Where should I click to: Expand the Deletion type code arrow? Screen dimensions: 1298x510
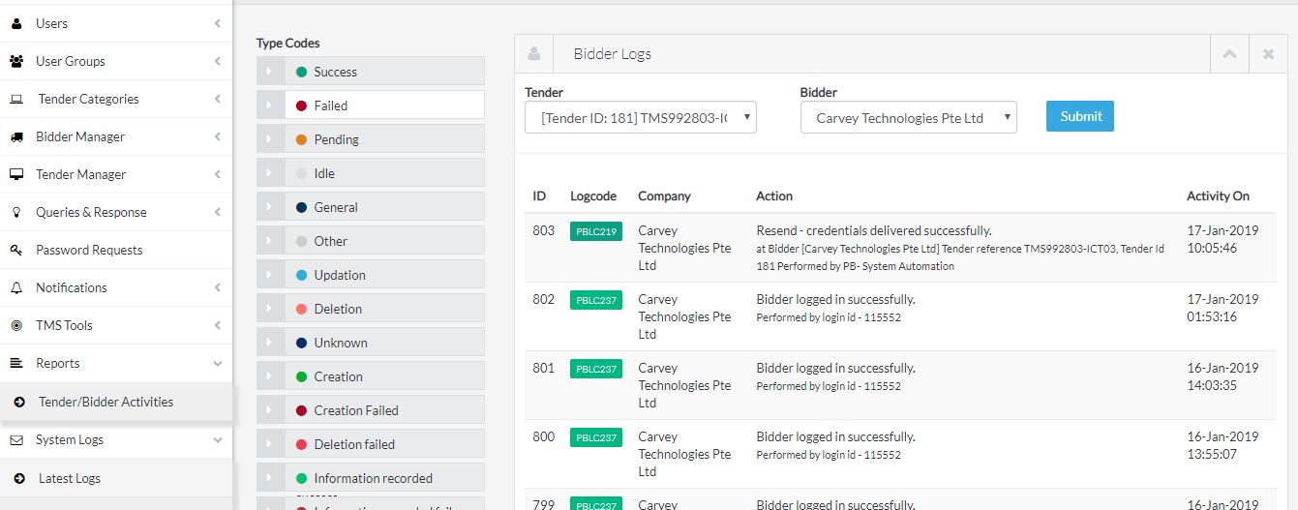click(270, 309)
